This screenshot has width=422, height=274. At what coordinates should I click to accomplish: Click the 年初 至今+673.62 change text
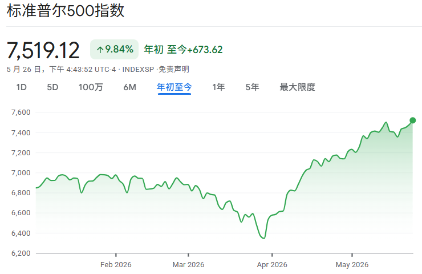pyautogui.click(x=183, y=50)
